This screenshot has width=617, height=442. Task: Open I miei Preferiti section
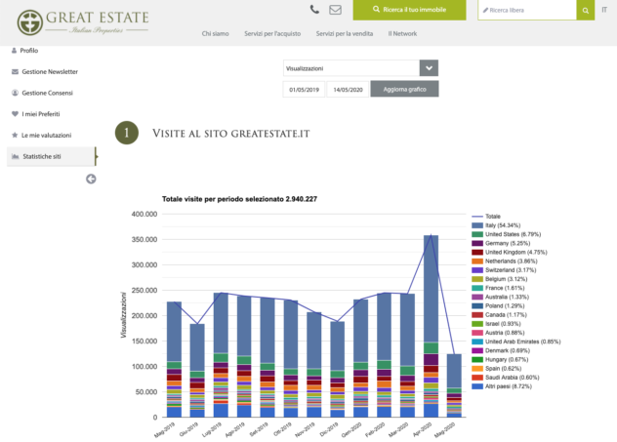41,114
